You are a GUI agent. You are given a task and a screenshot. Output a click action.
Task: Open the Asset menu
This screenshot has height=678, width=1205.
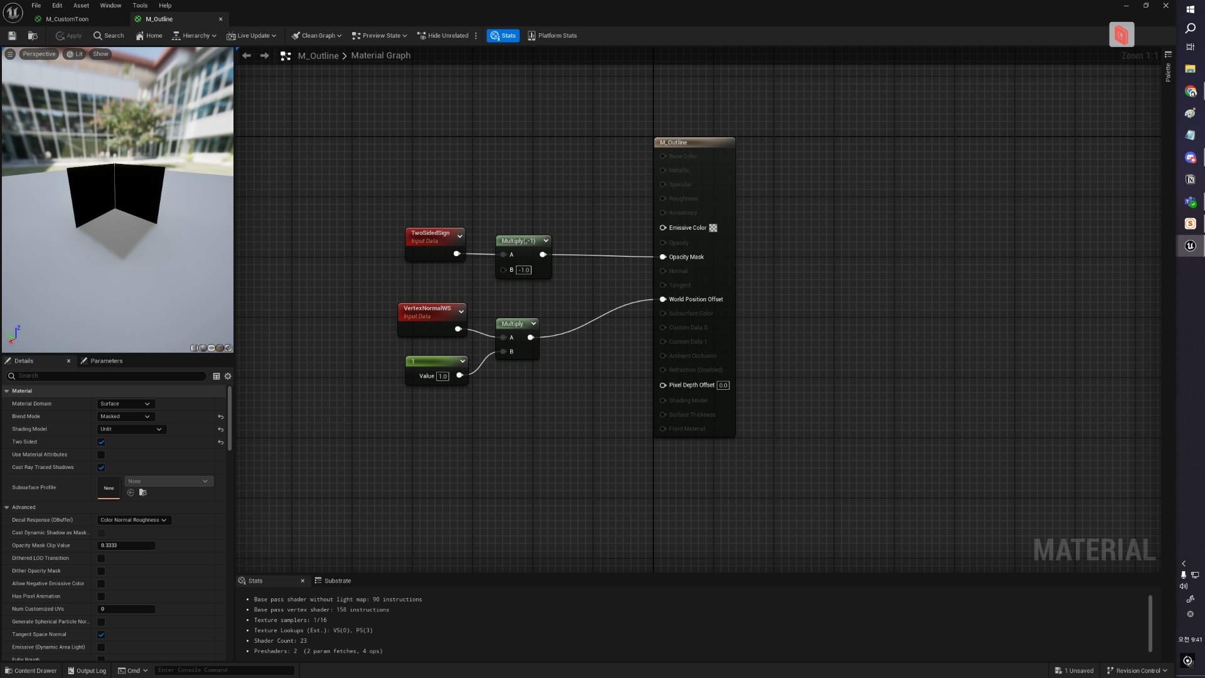81,6
